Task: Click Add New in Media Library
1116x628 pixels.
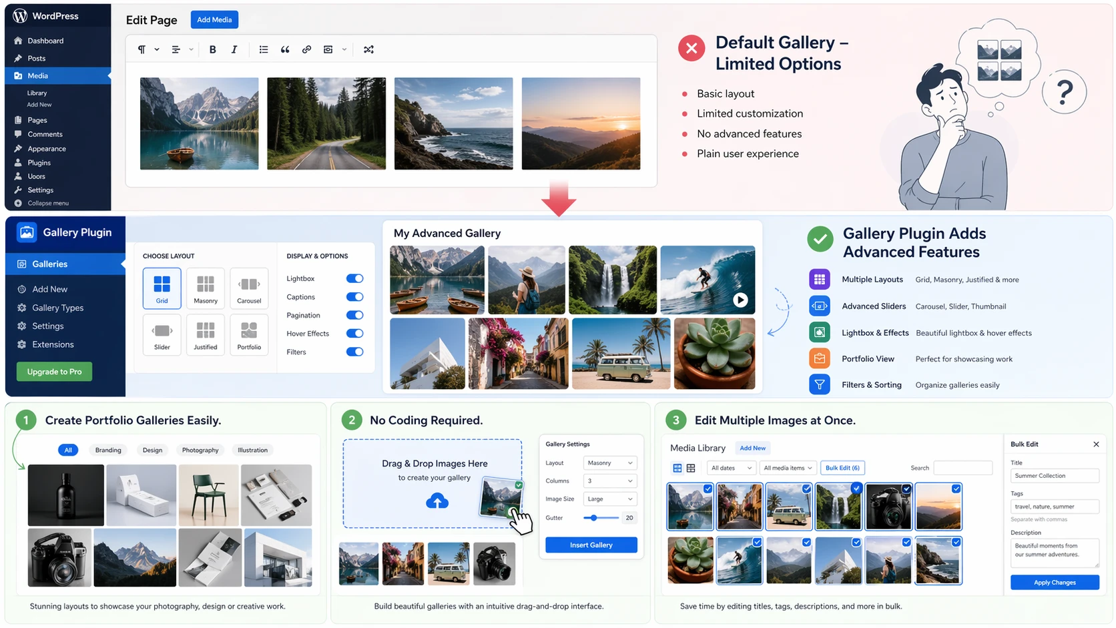Action: pos(752,448)
